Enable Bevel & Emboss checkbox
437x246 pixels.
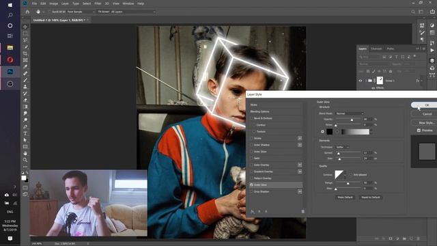click(x=251, y=118)
